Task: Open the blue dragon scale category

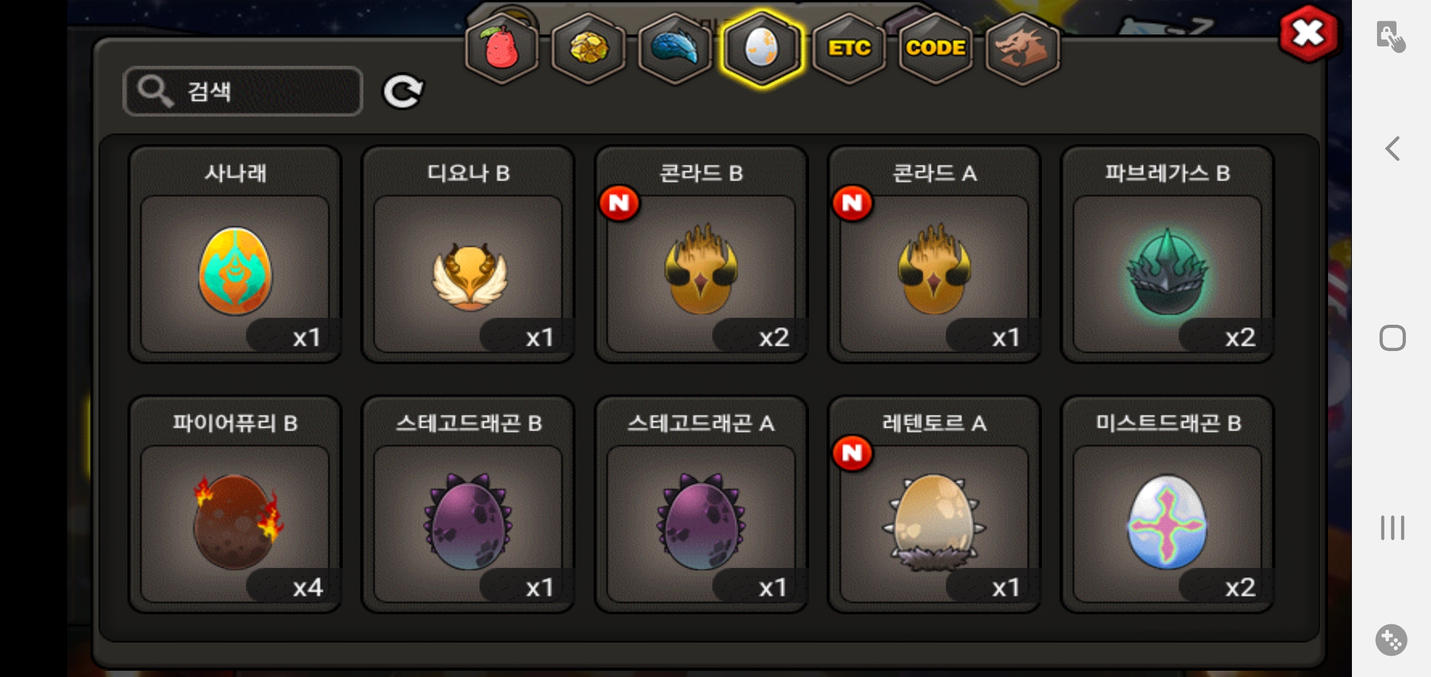Action: click(x=675, y=49)
